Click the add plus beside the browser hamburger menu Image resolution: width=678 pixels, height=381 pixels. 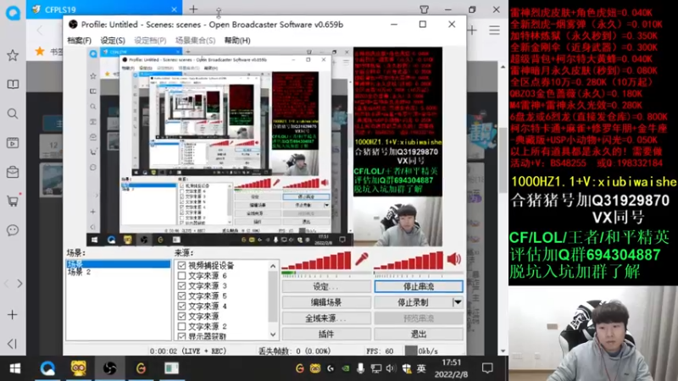[472, 30]
